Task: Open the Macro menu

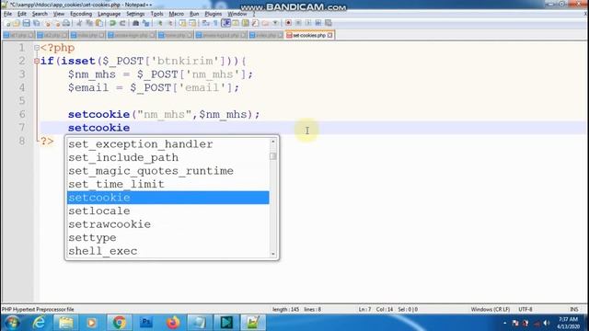Action: tap(176, 14)
